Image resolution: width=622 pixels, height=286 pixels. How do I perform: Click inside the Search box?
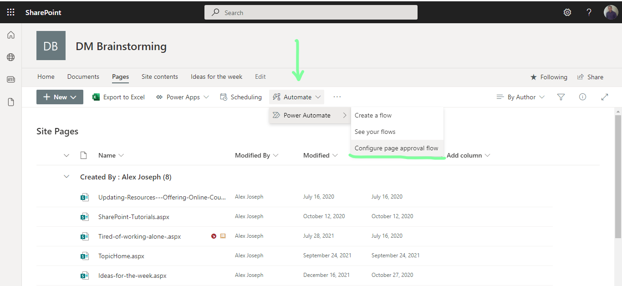point(311,12)
